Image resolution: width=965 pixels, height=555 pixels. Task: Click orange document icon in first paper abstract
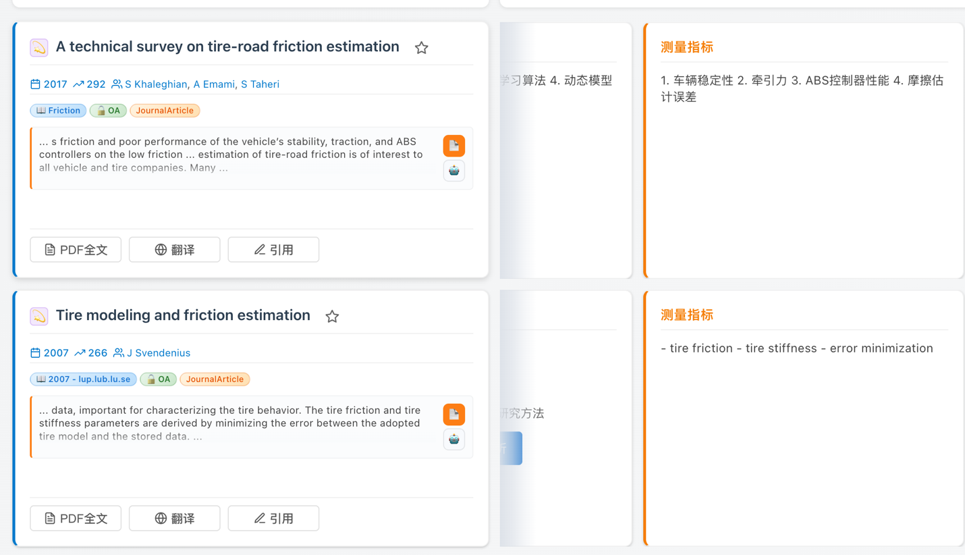(453, 146)
